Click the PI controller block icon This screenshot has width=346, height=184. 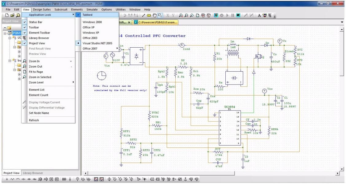point(157,179)
